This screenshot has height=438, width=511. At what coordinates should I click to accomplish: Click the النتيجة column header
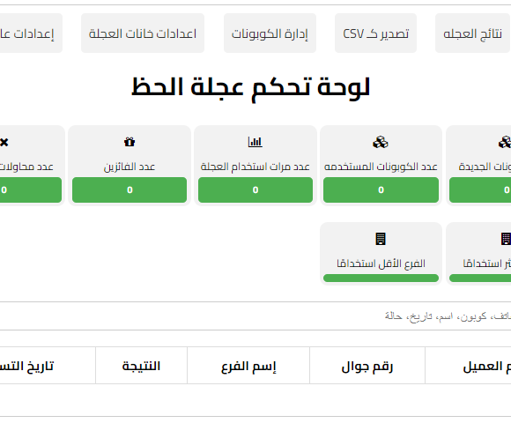click(141, 366)
